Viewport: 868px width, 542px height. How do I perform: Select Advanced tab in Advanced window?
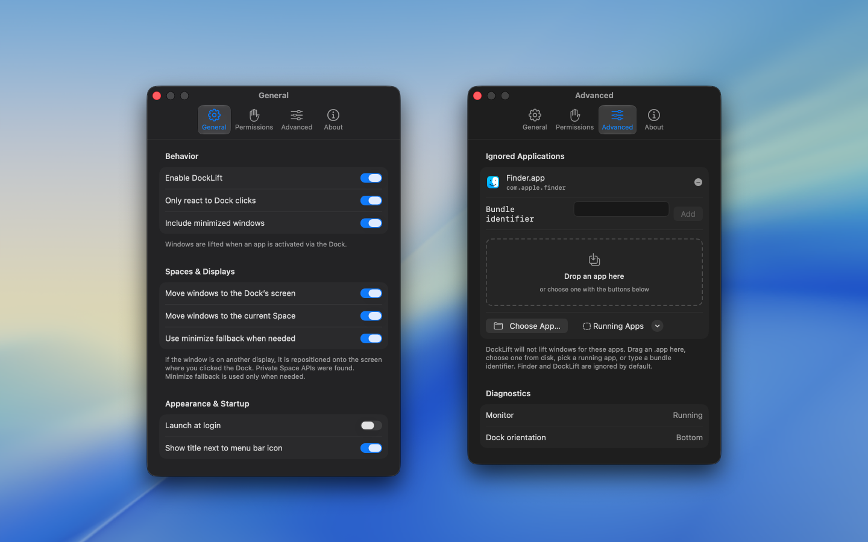617,119
